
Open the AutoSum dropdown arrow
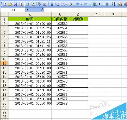tap(104, 4)
